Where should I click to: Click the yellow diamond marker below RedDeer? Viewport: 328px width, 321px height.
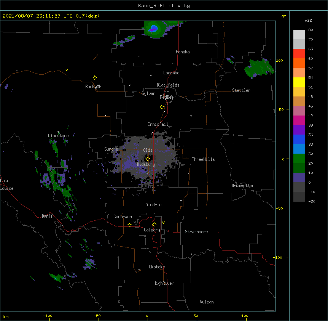[162, 107]
